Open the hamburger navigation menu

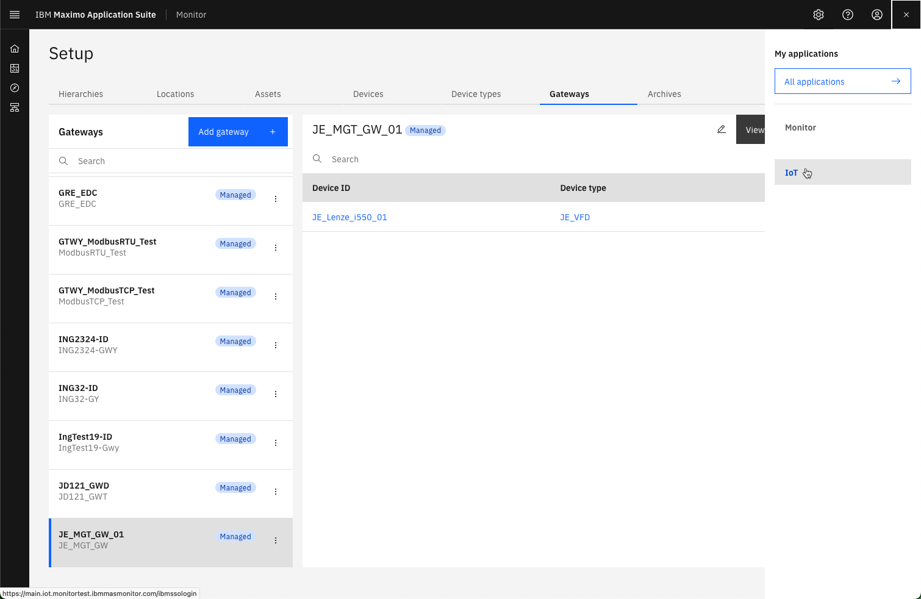(x=15, y=15)
